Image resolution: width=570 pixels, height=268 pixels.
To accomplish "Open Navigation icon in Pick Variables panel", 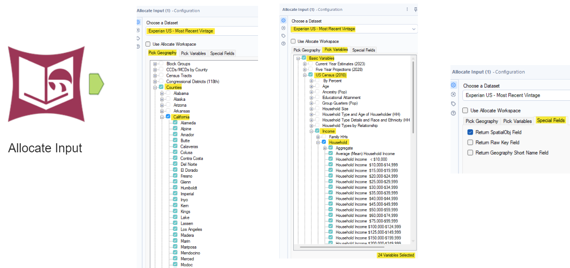I will [x=283, y=28].
